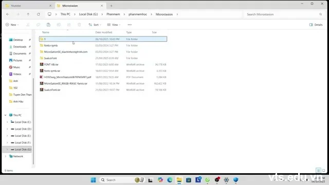Open Task View from the taskbar

[150, 180]
